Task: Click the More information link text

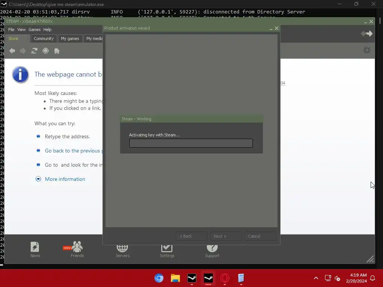Action: click(x=65, y=179)
